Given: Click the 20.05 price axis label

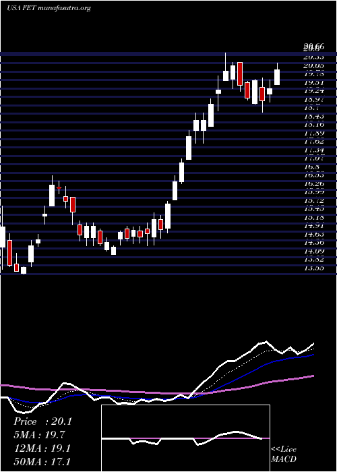Looking at the screenshot, I should pyautogui.click(x=314, y=65).
